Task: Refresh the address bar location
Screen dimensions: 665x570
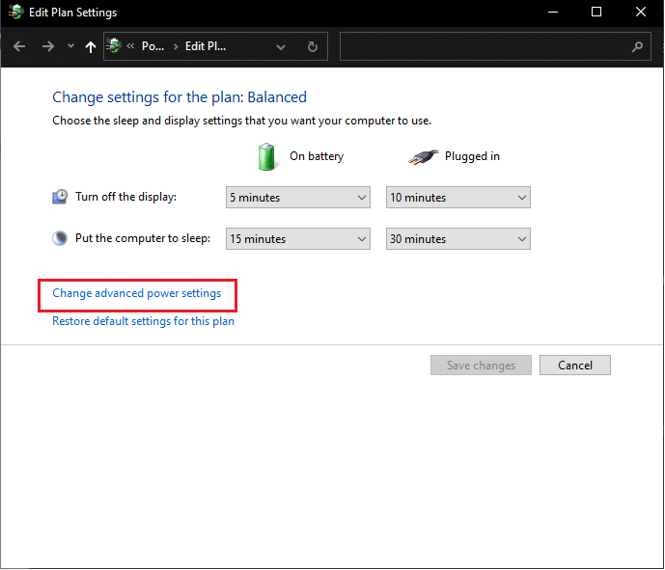Action: (x=312, y=46)
